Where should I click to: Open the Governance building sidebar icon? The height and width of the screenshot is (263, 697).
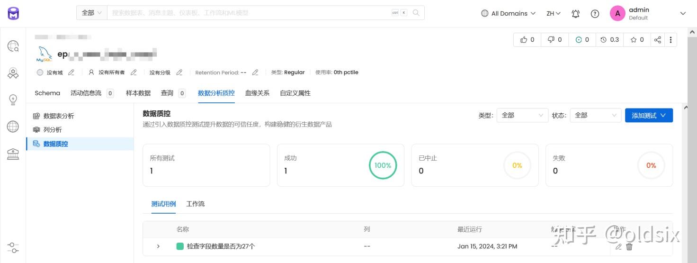(13, 154)
